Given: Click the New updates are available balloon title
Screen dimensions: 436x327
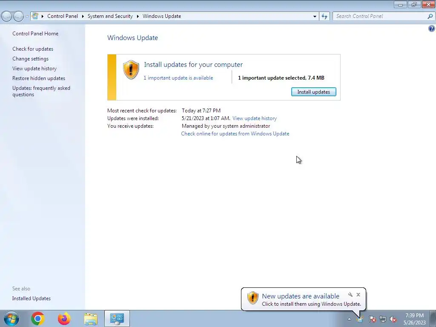Looking at the screenshot, I should tap(301, 296).
